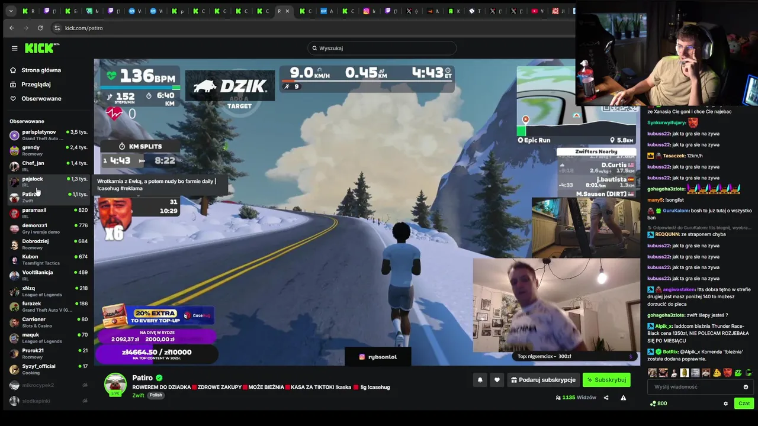Viewport: 758px width, 426px height.
Task: Click the Wyszukaj search field
Action: (x=382, y=48)
